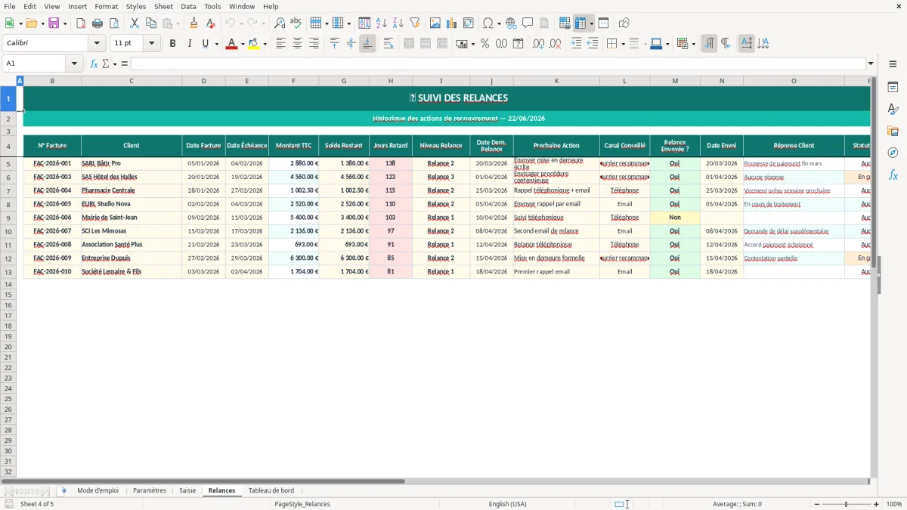Viewport: 907px width, 510px height.
Task: Open the font color dropdown arrow
Action: pyautogui.click(x=243, y=44)
